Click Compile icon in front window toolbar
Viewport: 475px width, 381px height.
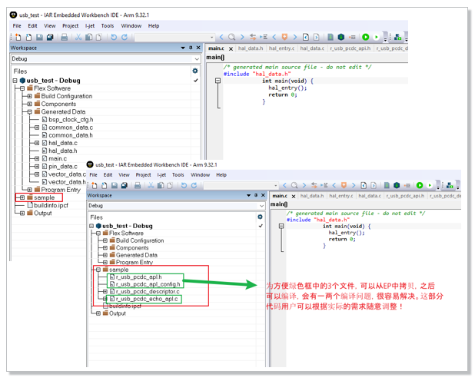pyautogui.click(x=387, y=185)
